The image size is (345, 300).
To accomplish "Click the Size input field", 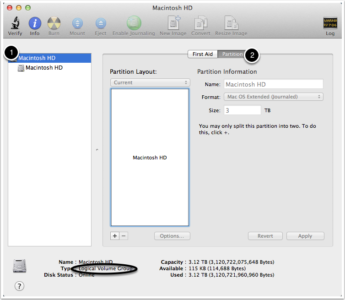I will click(243, 110).
